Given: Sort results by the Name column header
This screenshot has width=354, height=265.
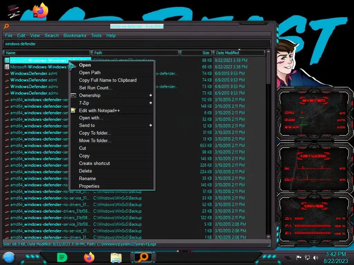Looking at the screenshot, I should point(47,53).
